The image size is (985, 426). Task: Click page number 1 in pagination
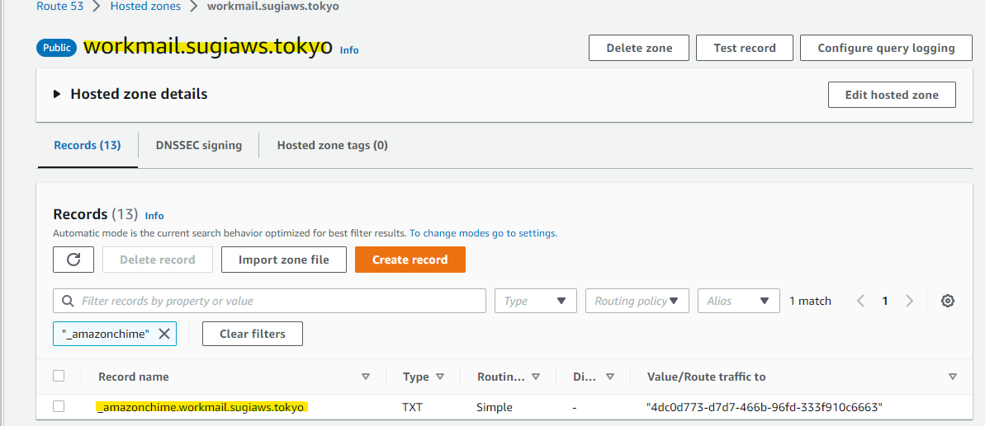coord(884,301)
